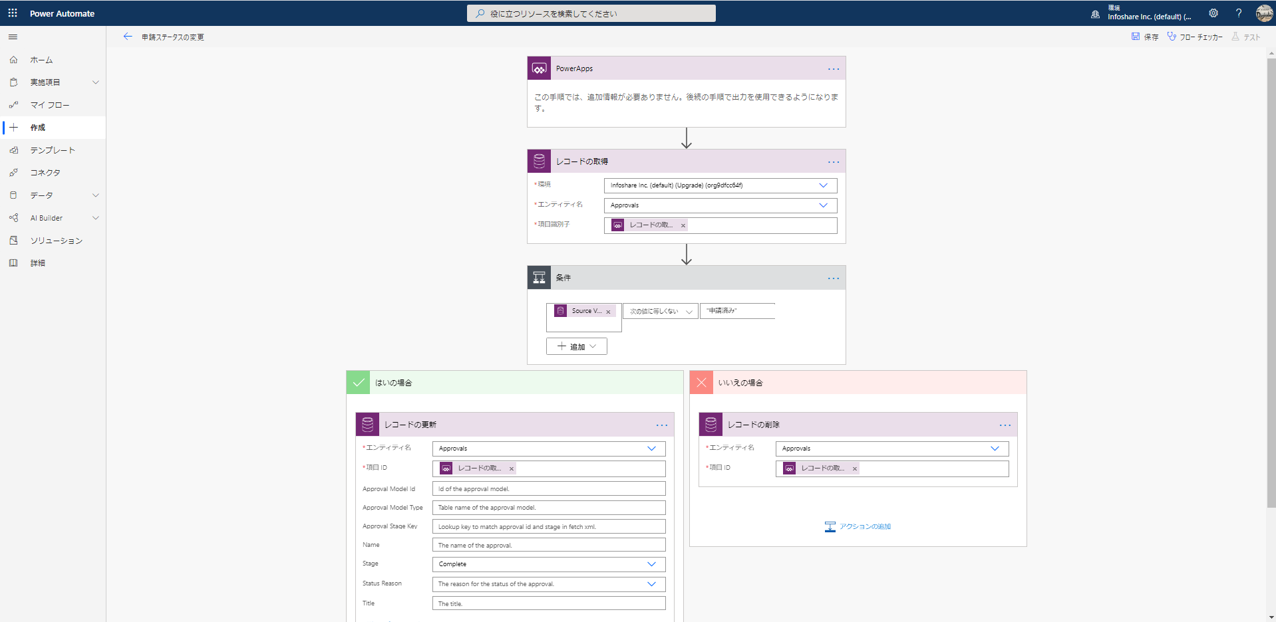Save the flow with 保存

click(1145, 37)
